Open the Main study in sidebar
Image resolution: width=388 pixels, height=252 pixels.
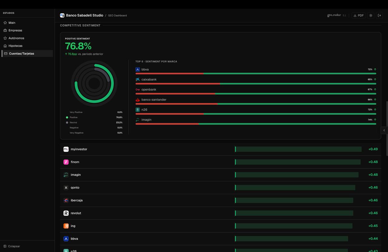point(12,23)
